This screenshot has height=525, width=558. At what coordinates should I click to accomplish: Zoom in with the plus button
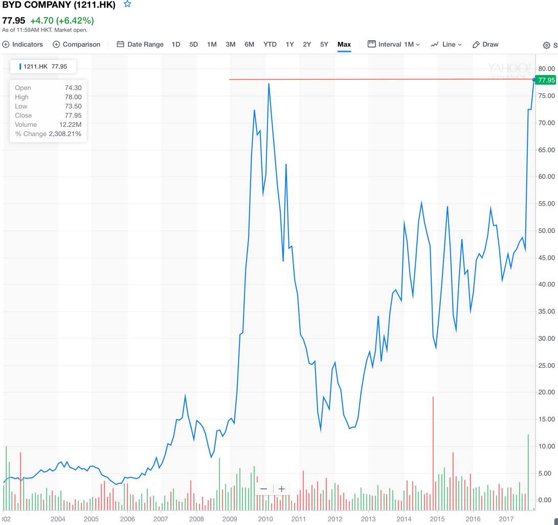point(281,489)
